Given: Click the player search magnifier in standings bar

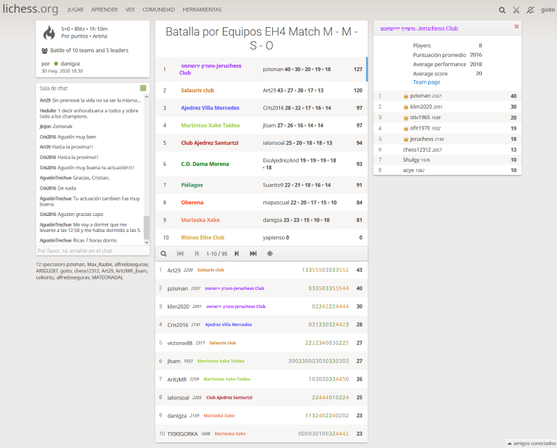Looking at the screenshot, I should pyautogui.click(x=164, y=254).
